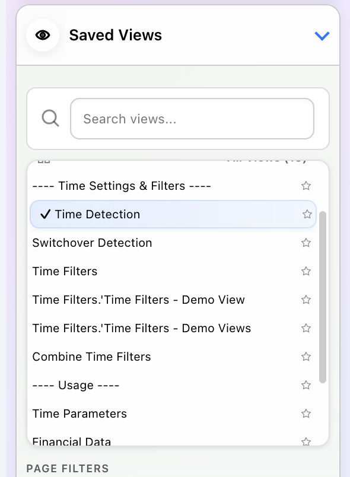Toggle the star on Time Filters view
This screenshot has height=477, width=350.
pyautogui.click(x=306, y=271)
